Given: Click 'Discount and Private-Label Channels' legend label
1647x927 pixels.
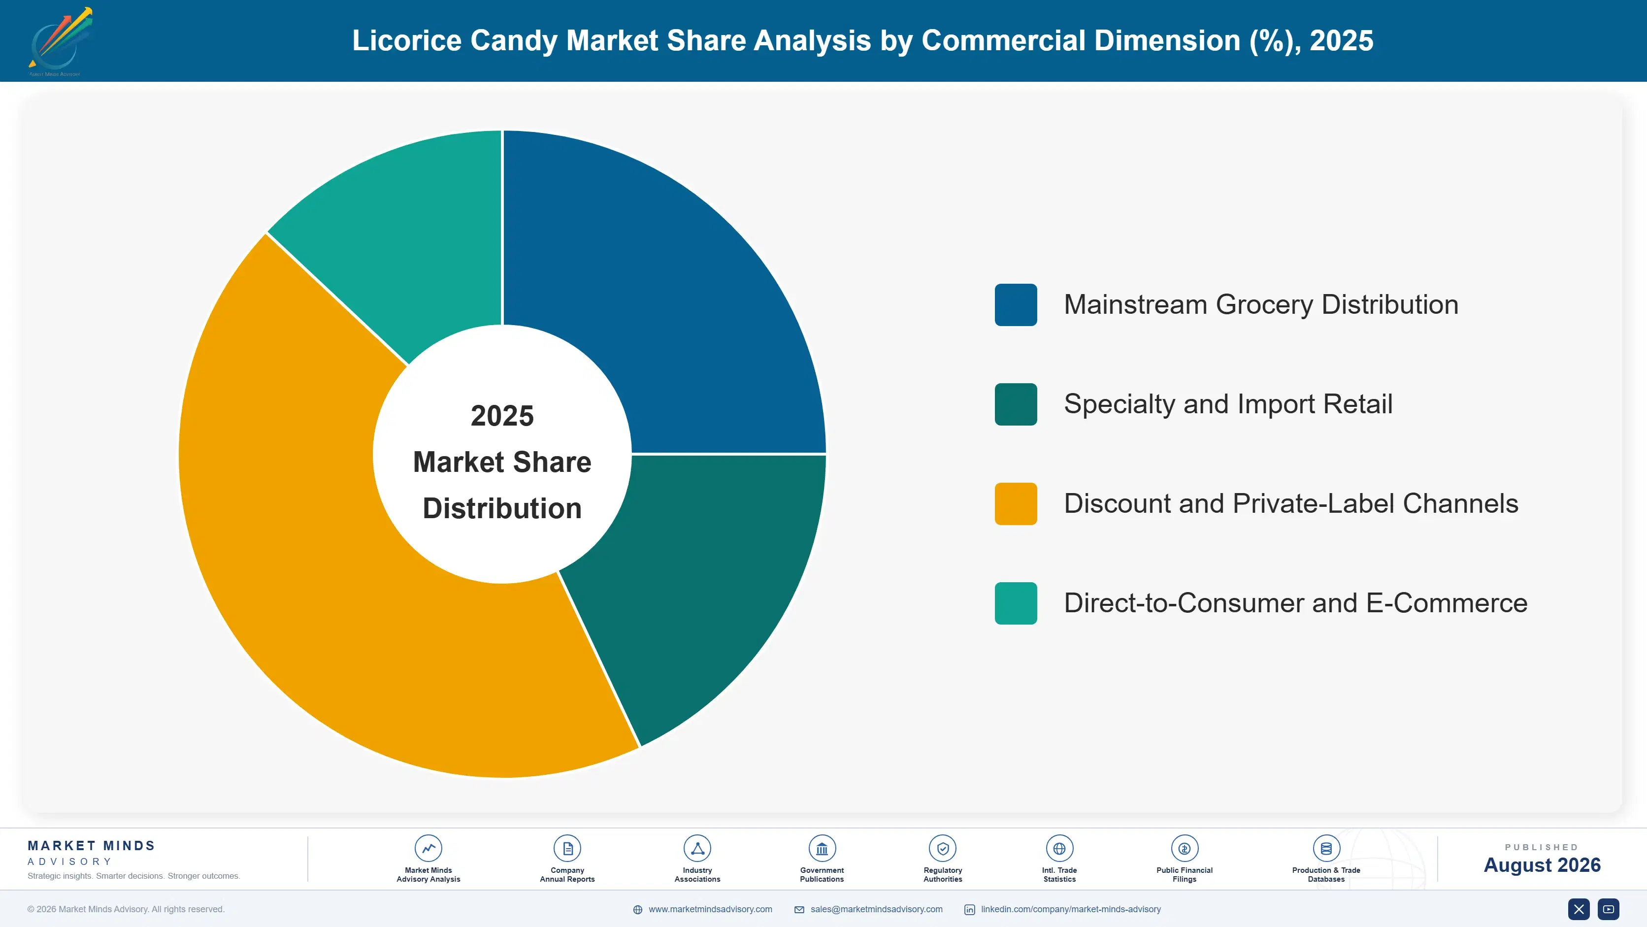Looking at the screenshot, I should point(1291,504).
